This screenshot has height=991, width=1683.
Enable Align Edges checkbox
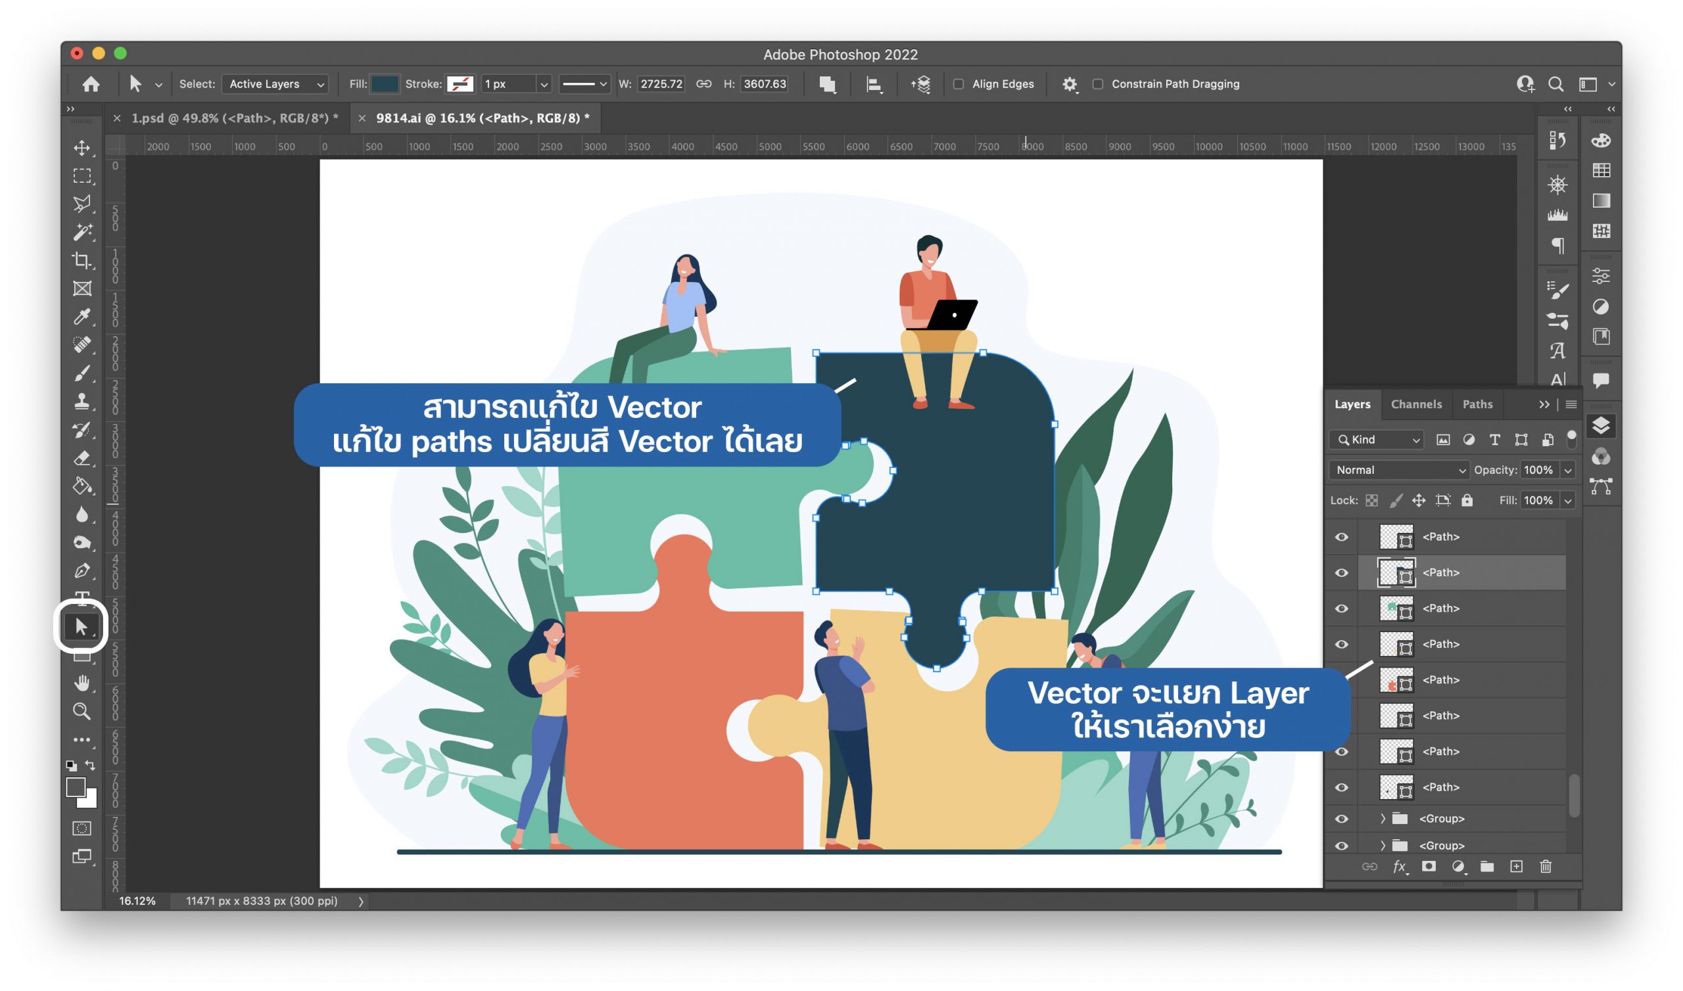tap(959, 84)
